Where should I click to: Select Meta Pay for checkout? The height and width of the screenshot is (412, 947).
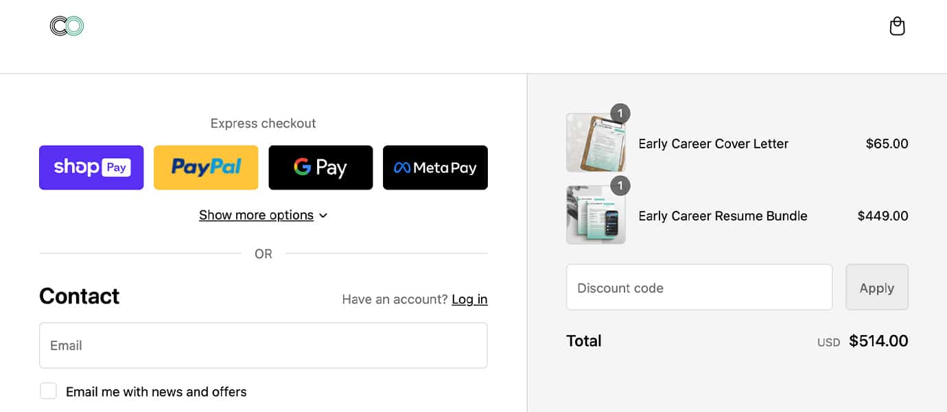[435, 167]
